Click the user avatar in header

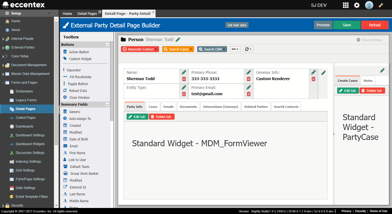369,5
